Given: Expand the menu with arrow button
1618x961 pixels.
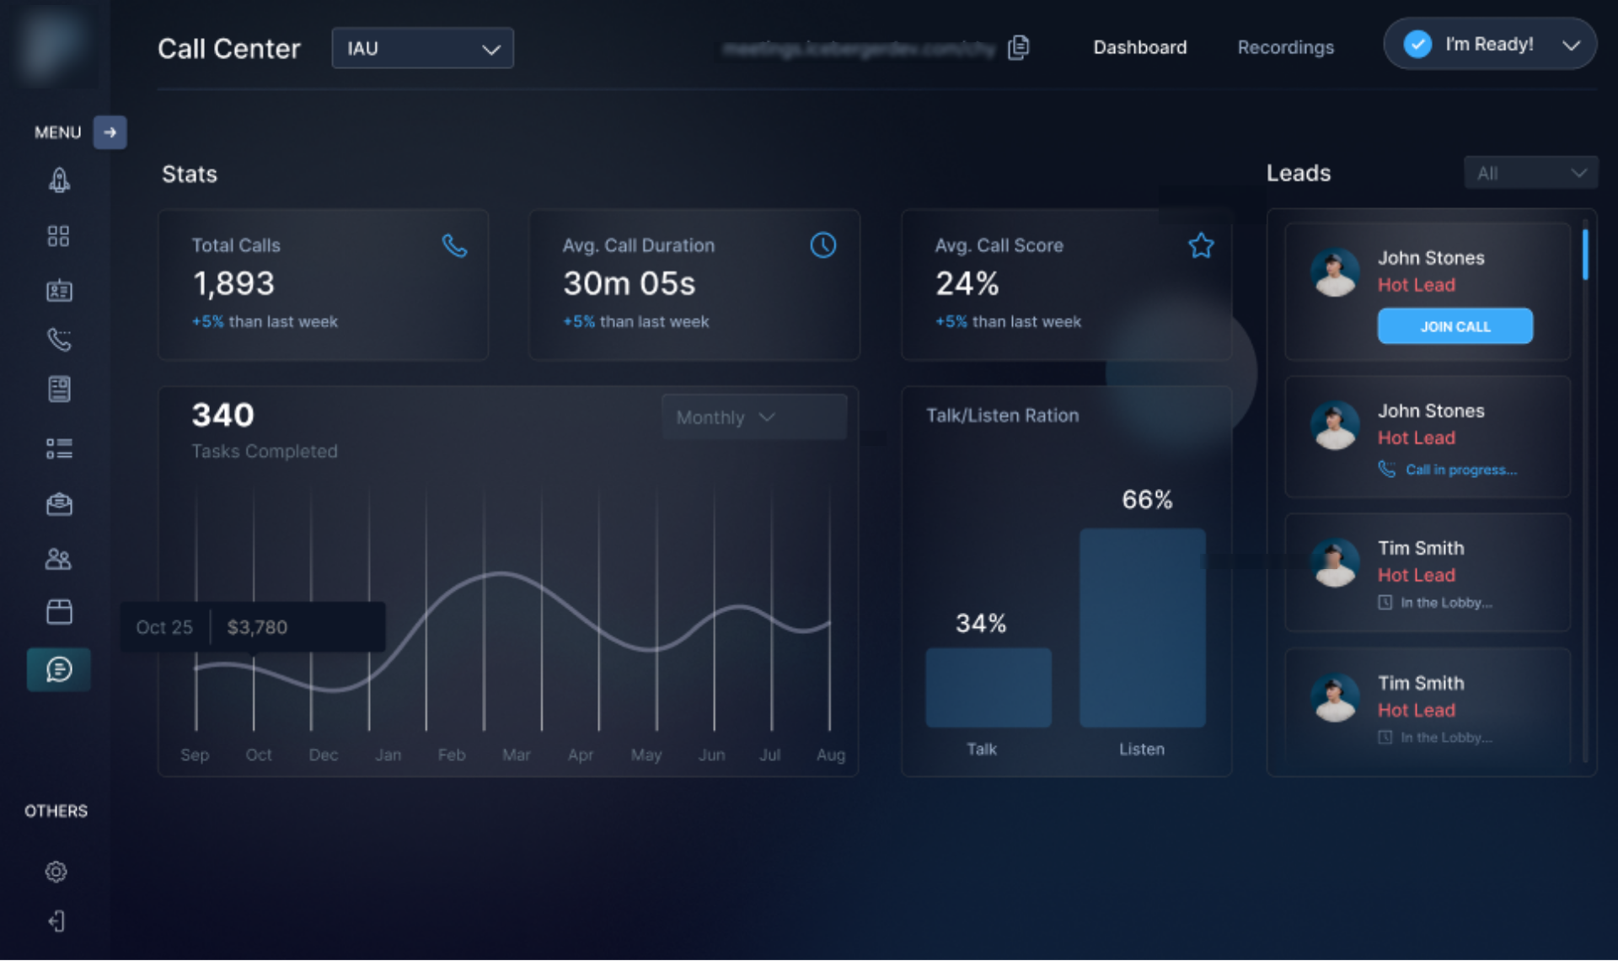Looking at the screenshot, I should tap(110, 132).
